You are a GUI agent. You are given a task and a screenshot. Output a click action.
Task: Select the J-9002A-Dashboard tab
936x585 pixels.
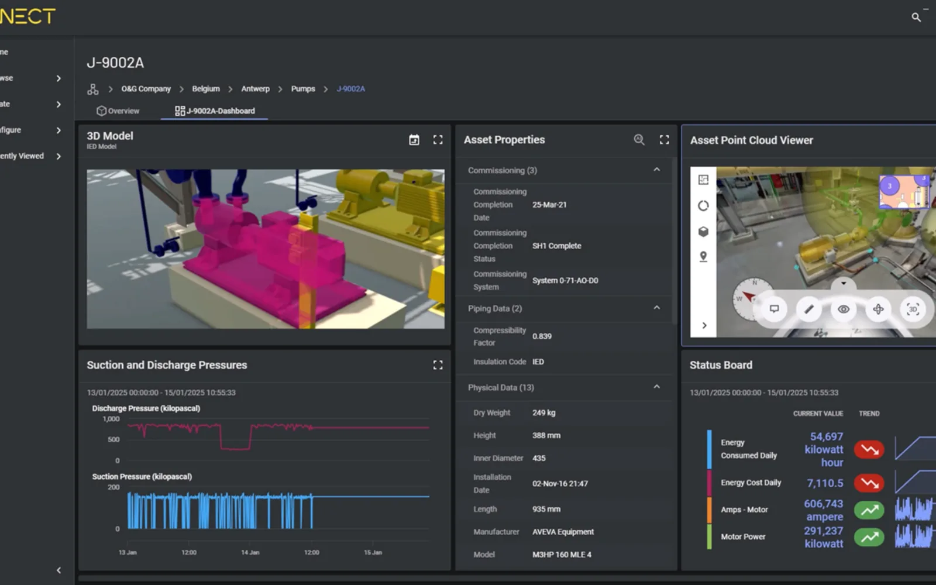pos(215,111)
